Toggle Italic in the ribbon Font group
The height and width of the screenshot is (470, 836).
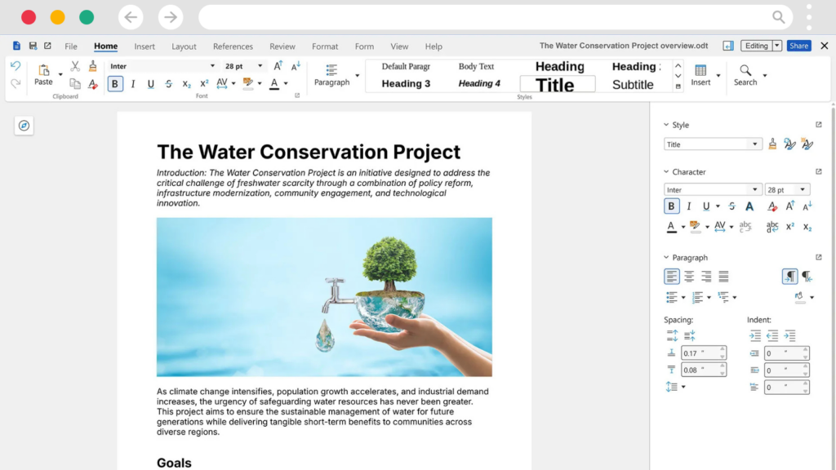pyautogui.click(x=133, y=84)
